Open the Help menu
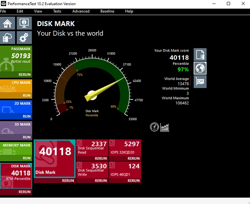 (x=129, y=11)
